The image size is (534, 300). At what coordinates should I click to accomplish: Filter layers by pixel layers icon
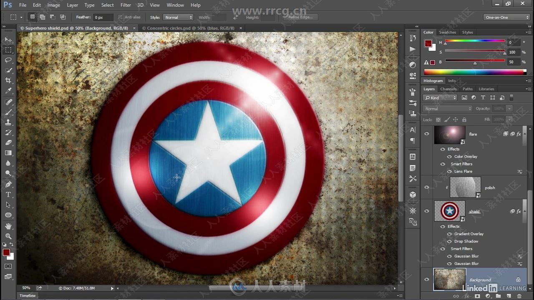click(x=464, y=97)
